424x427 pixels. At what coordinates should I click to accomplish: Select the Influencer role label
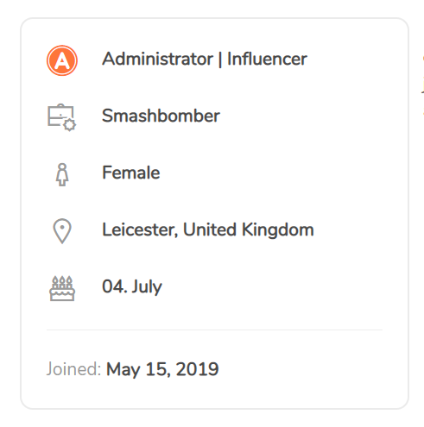pyautogui.click(x=267, y=59)
